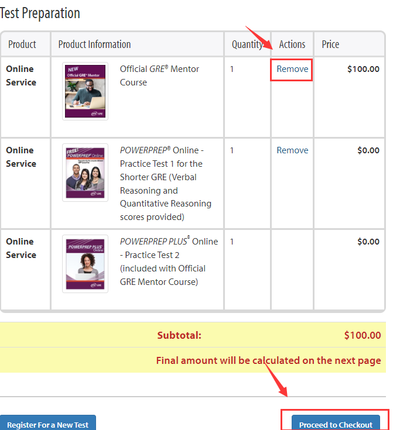This screenshot has height=430, width=400.
Task: Click the final amount calculation notice
Action: [x=268, y=360]
